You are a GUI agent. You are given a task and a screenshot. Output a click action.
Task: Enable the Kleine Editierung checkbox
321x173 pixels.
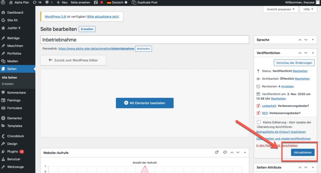click(259, 122)
